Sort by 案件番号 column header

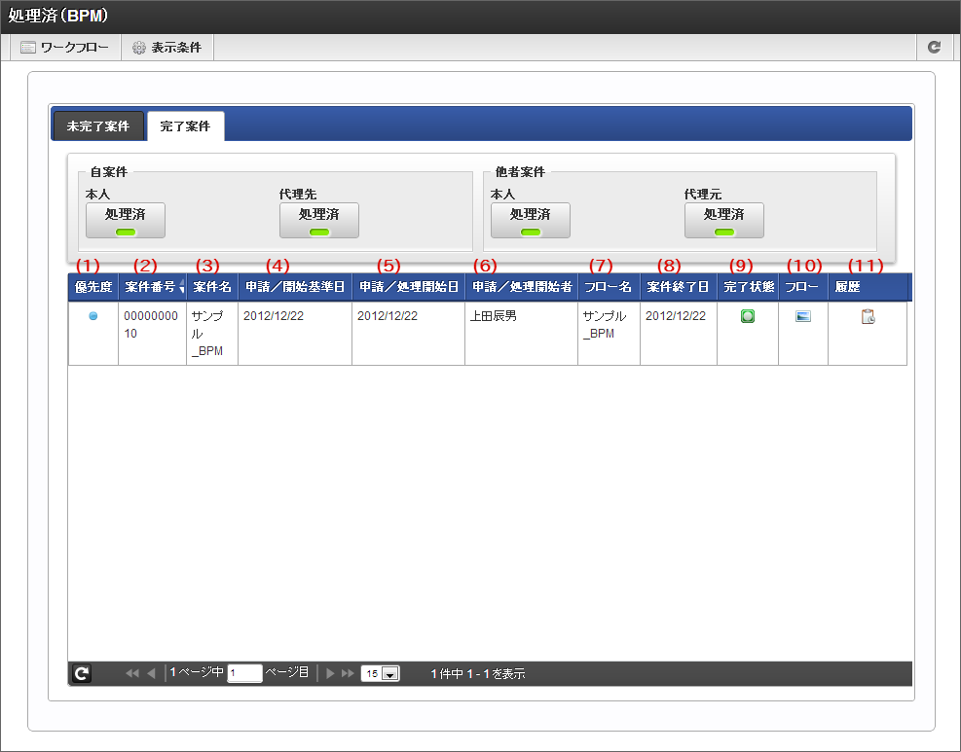(x=152, y=287)
